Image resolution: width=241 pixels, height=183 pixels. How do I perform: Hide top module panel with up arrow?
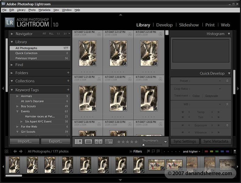[x=121, y=15]
